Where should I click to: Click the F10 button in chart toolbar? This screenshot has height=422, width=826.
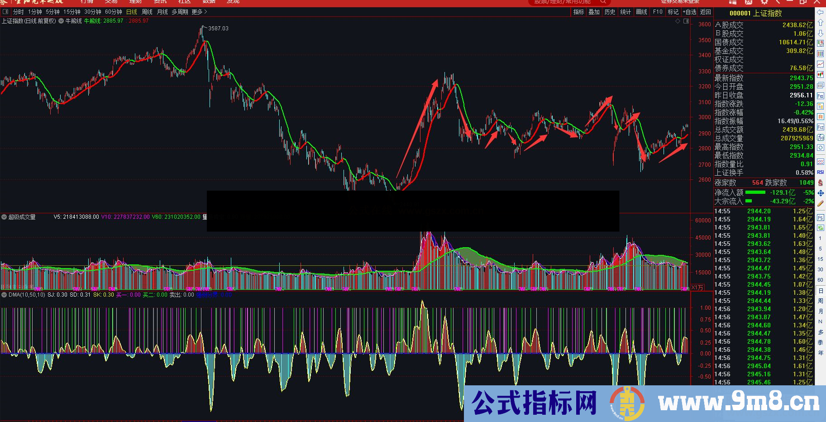[x=658, y=12]
